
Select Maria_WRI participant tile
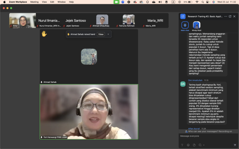(155, 20)
